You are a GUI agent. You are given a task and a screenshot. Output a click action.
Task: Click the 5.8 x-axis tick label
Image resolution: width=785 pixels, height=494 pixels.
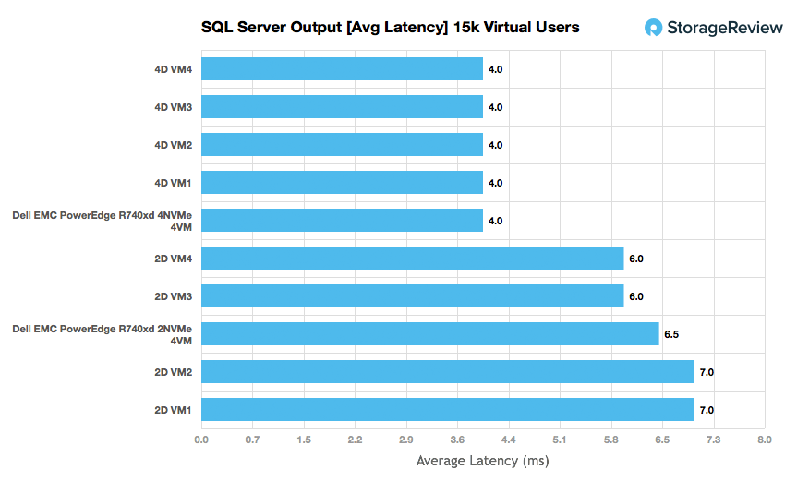611,440
